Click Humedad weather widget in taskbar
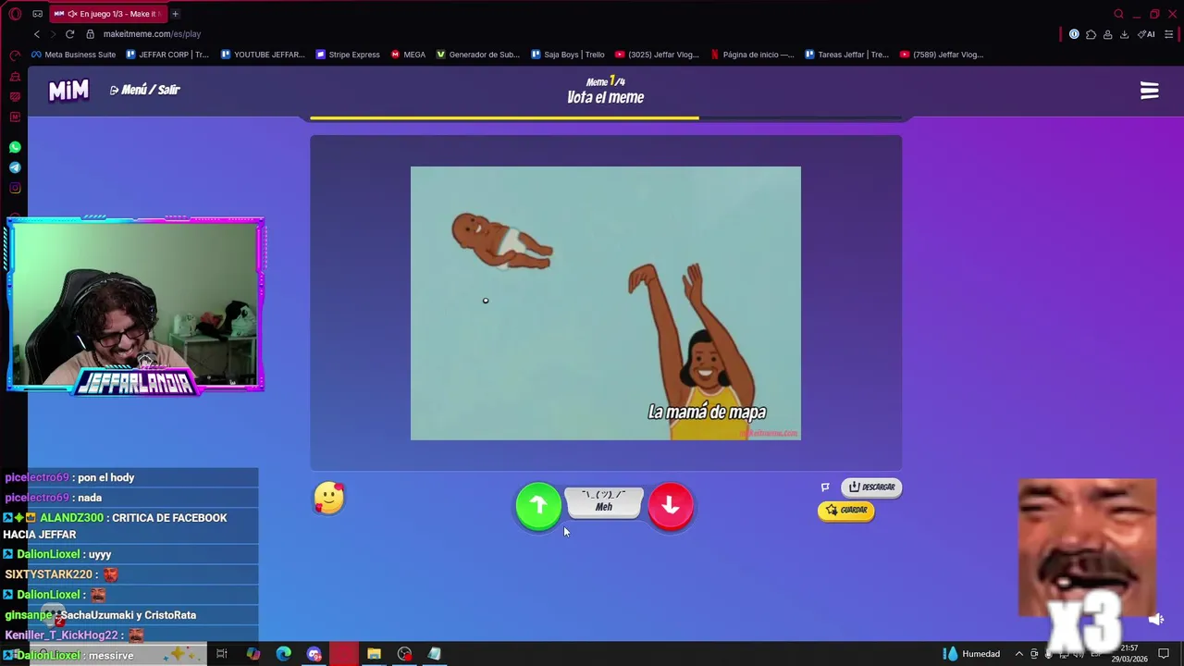1184x666 pixels. point(972,654)
